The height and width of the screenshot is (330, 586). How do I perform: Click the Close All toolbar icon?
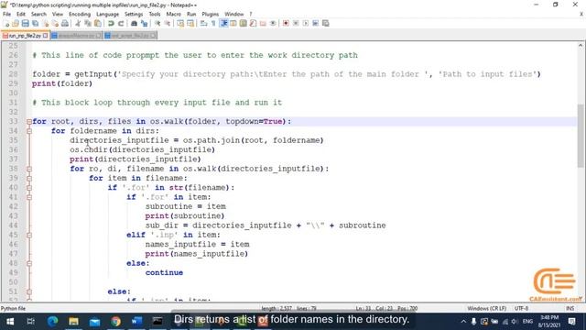[x=55, y=23]
